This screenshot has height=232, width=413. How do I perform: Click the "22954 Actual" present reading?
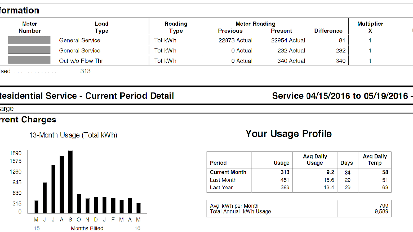288,40
